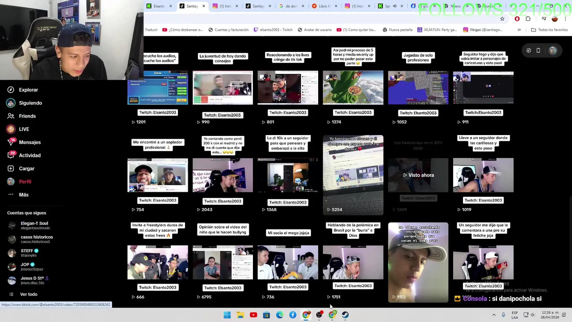Open video 'Jugadas de solo profesiones'
This screenshot has width=572, height=322.
point(418,88)
